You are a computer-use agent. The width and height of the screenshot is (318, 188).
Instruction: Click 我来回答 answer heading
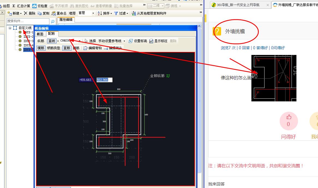coord(216,184)
